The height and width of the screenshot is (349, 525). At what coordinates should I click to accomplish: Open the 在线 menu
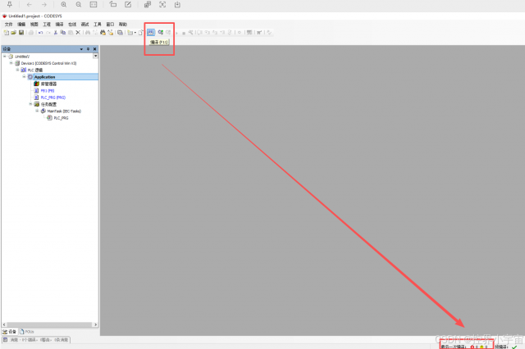coord(72,24)
